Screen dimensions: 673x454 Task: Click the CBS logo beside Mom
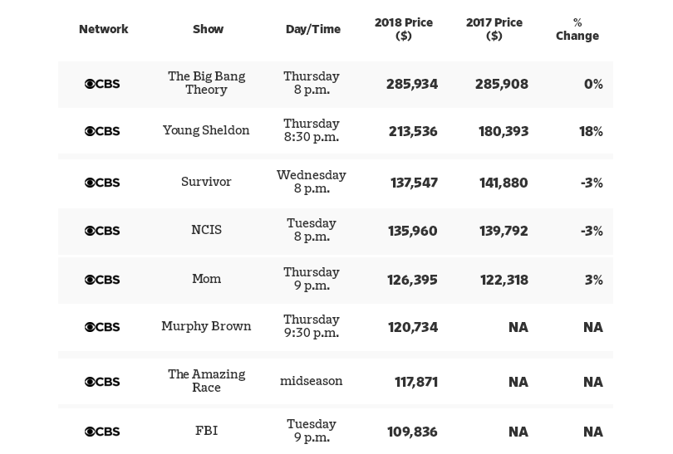[x=102, y=280]
